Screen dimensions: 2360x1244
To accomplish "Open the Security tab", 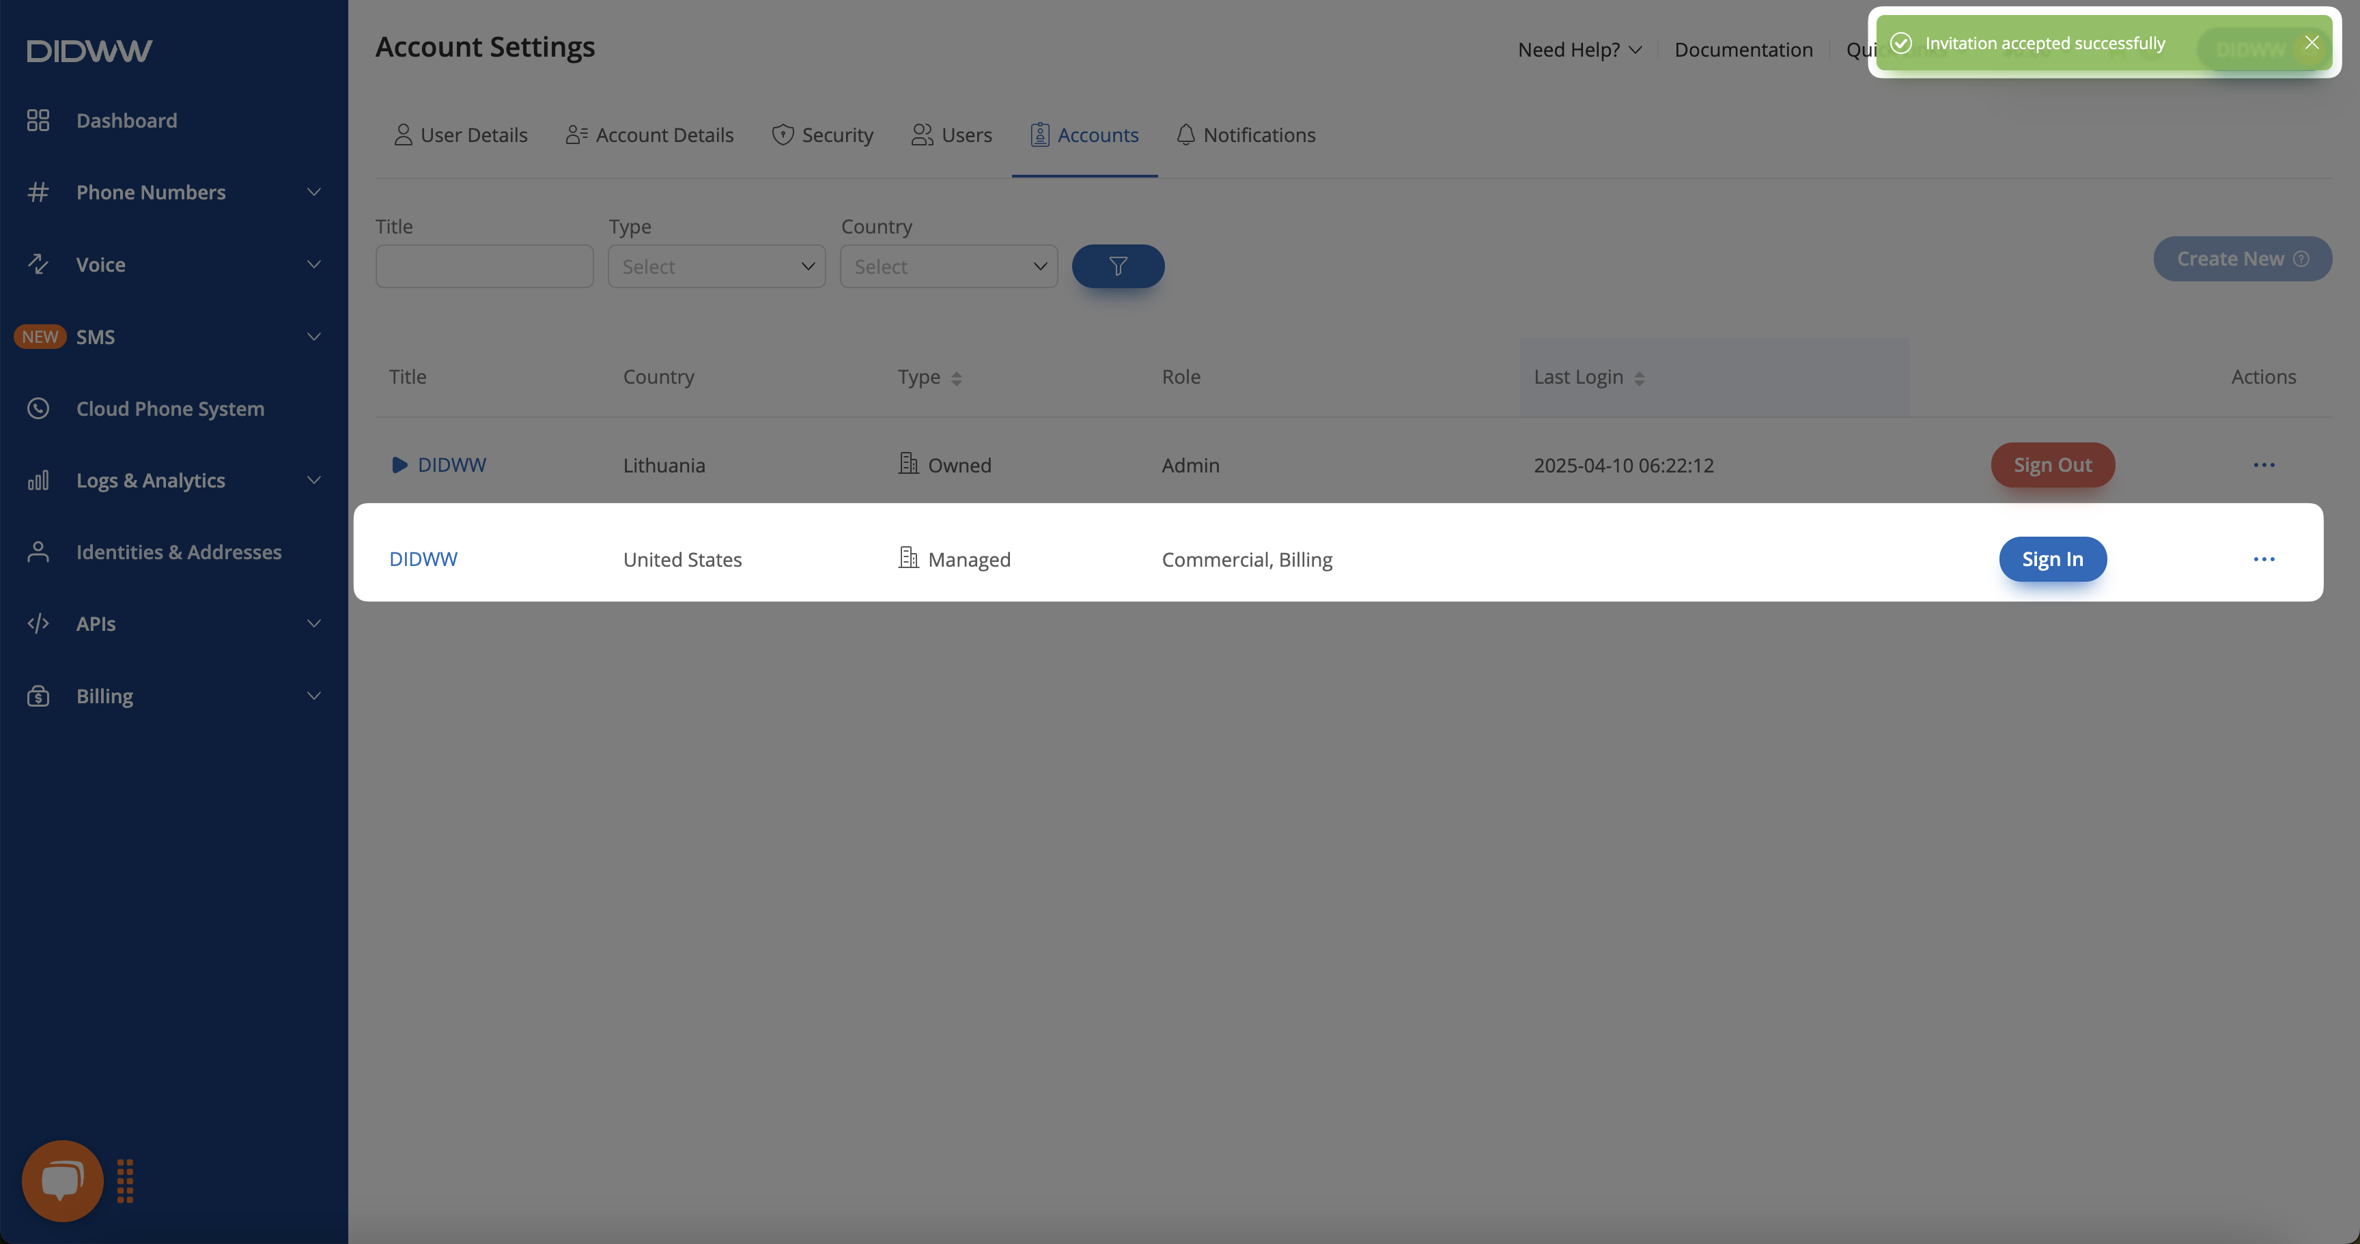I will point(821,136).
